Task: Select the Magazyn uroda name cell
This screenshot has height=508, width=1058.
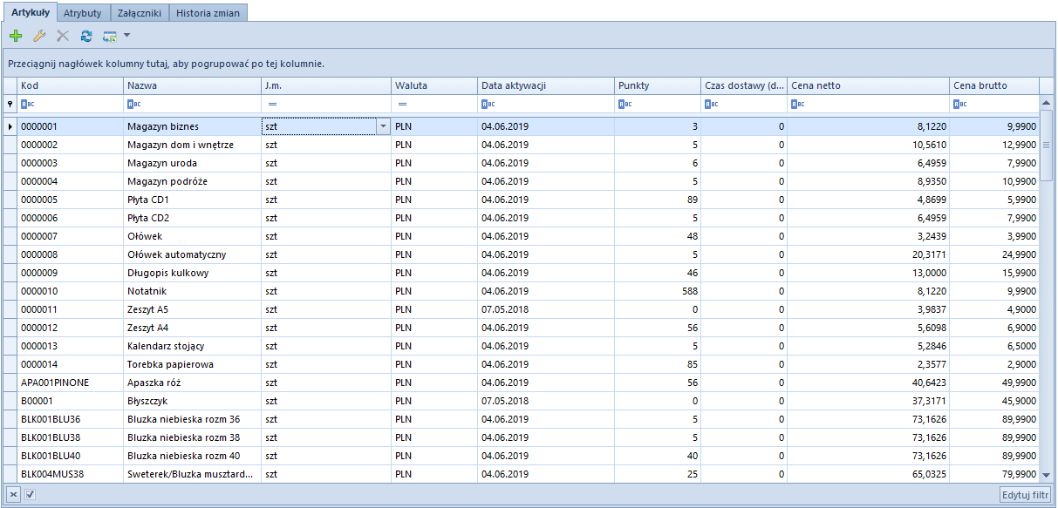Action: click(192, 163)
